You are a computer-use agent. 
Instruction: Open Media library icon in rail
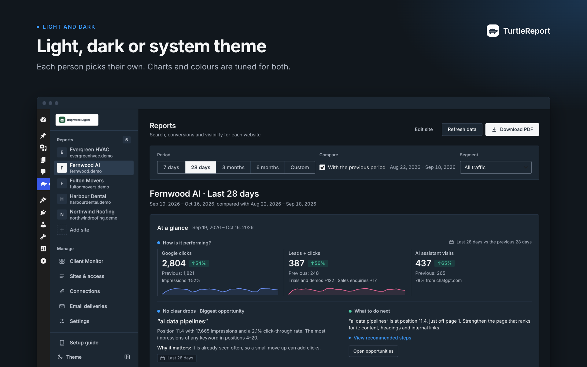pyautogui.click(x=43, y=148)
